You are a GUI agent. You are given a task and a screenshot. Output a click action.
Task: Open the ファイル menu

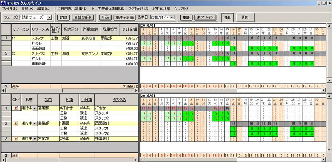click(10, 8)
